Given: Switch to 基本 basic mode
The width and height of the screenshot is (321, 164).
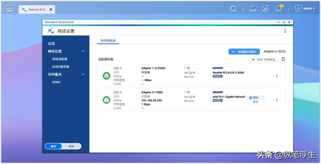Looking at the screenshot, I should point(53,146).
